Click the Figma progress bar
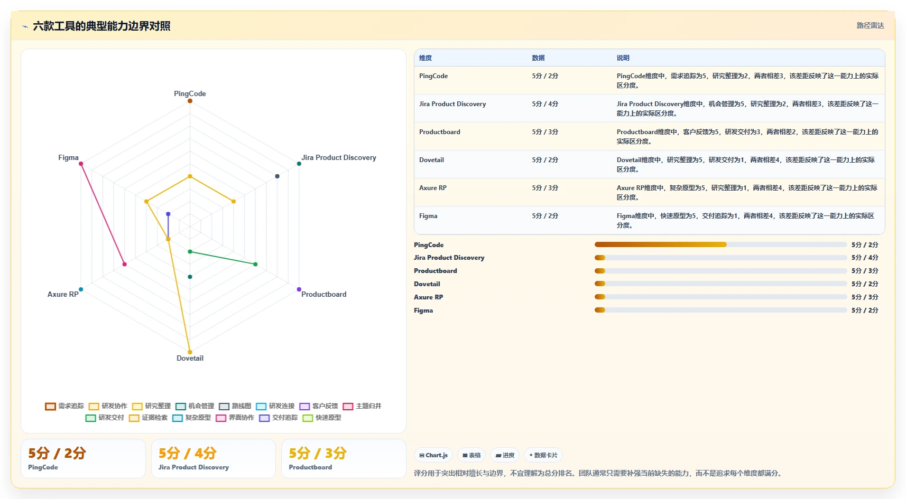This screenshot has height=499, width=906. (720, 310)
